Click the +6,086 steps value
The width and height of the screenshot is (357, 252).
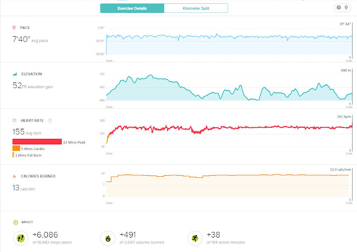pos(45,235)
